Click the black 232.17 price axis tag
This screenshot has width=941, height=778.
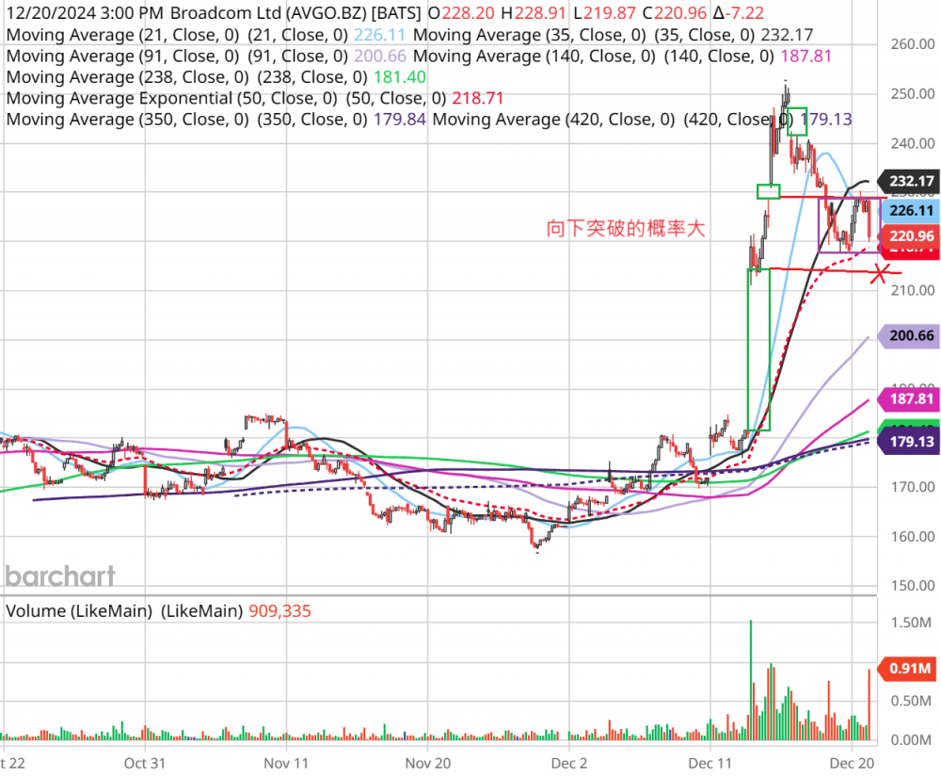(x=910, y=181)
